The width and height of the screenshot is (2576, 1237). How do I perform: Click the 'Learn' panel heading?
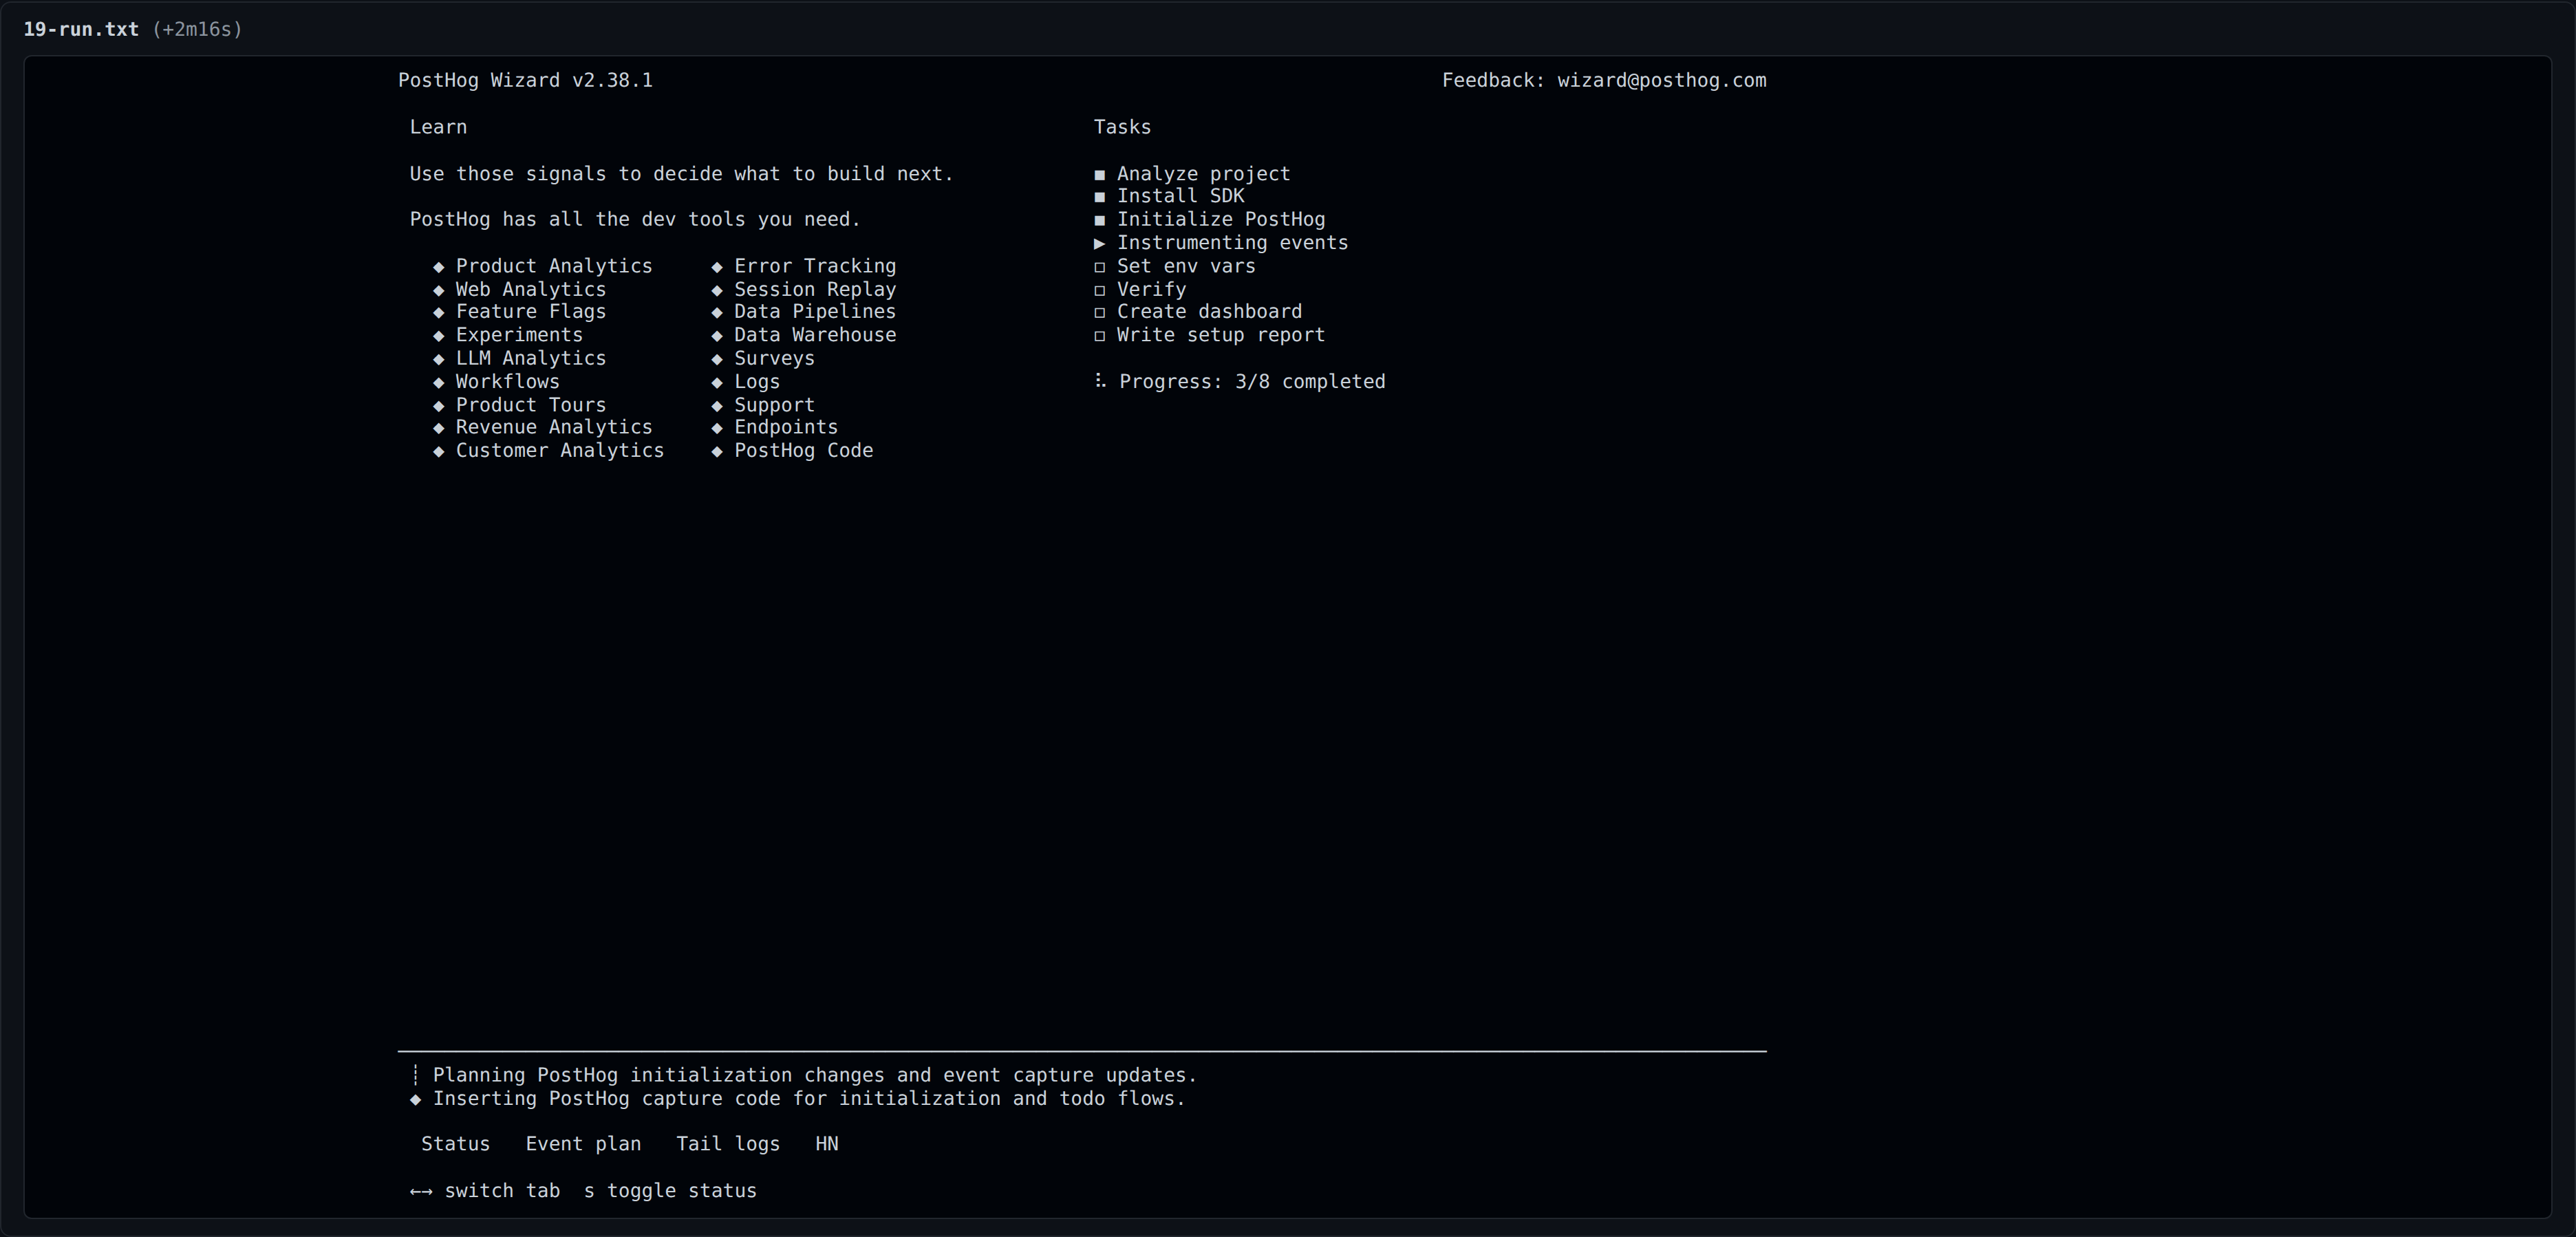coord(438,127)
